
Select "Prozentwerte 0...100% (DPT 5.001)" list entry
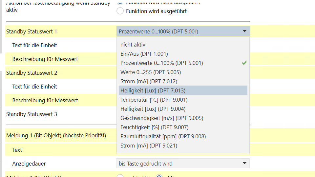162,63
